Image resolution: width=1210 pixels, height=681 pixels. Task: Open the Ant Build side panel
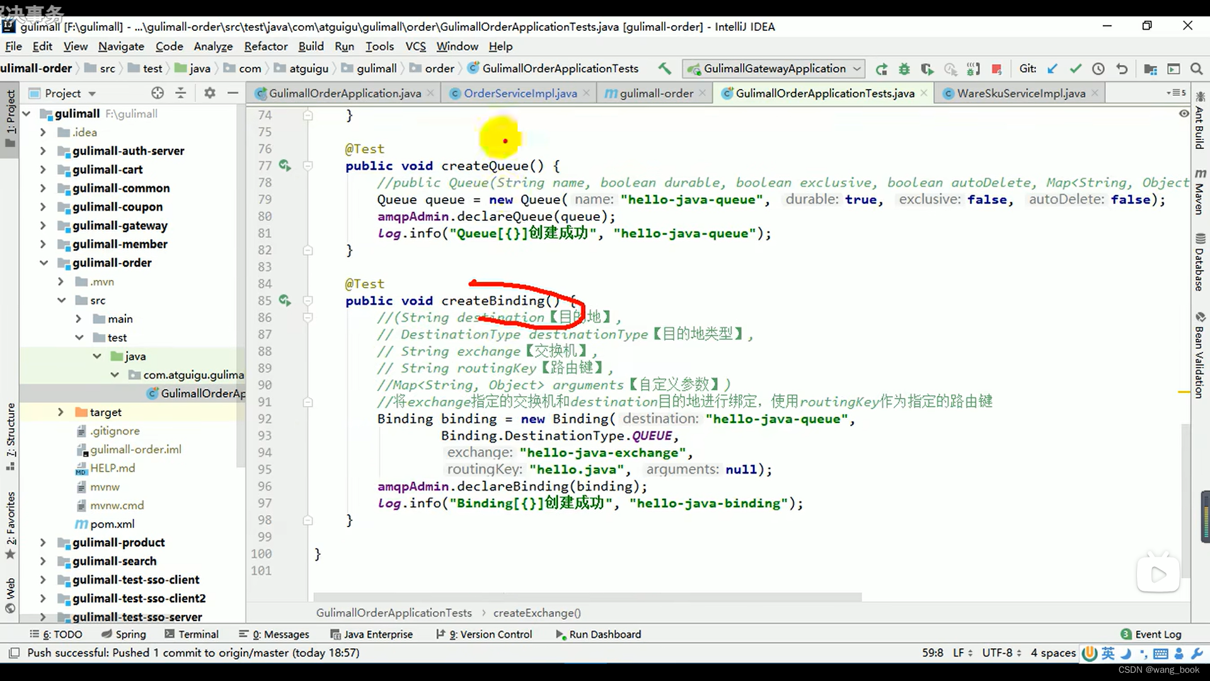pos(1200,121)
